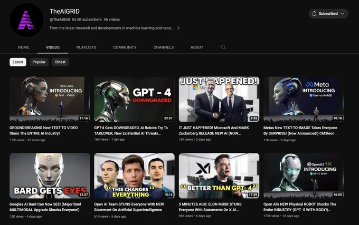Click the notification bell icon on Subscribed
The image size is (359, 225).
[x=315, y=14]
